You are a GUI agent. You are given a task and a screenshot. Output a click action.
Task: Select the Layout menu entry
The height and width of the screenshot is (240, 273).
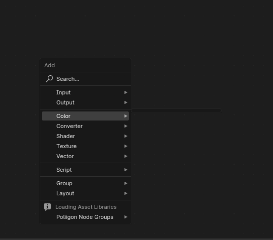(85, 193)
